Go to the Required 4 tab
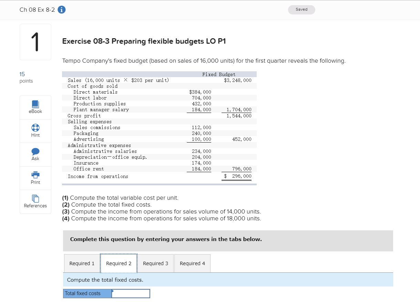This screenshot has height=302, width=420. [192, 263]
